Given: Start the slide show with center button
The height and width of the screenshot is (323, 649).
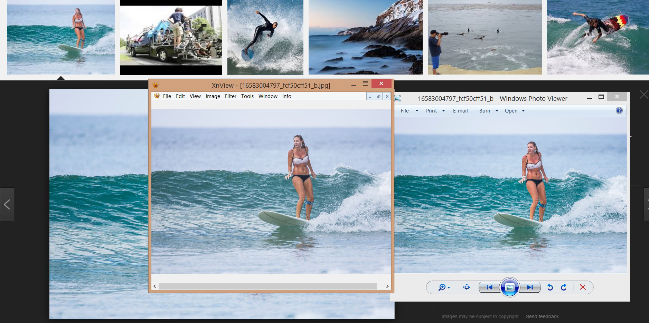Looking at the screenshot, I should [x=509, y=287].
